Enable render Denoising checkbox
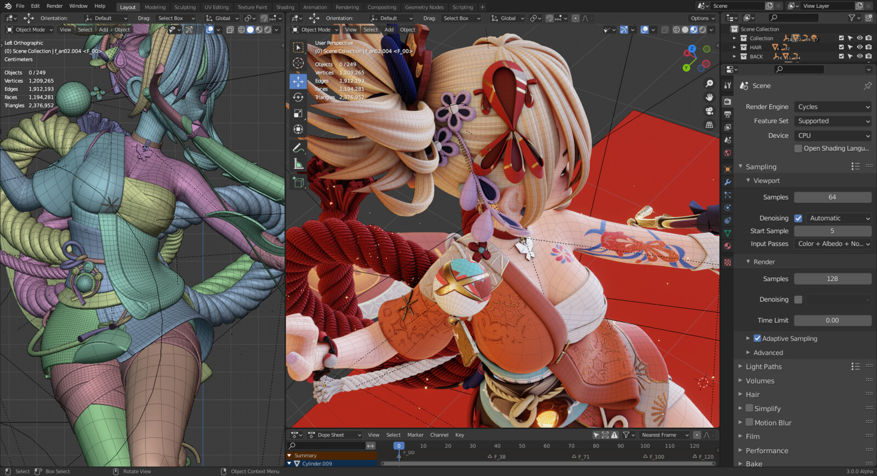The width and height of the screenshot is (877, 476). click(x=798, y=300)
